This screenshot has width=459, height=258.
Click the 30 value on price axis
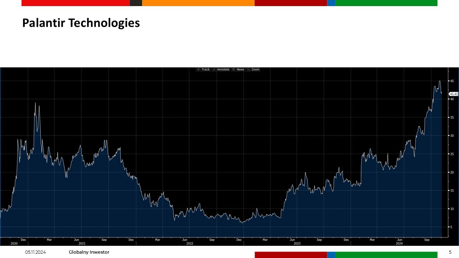click(452, 136)
